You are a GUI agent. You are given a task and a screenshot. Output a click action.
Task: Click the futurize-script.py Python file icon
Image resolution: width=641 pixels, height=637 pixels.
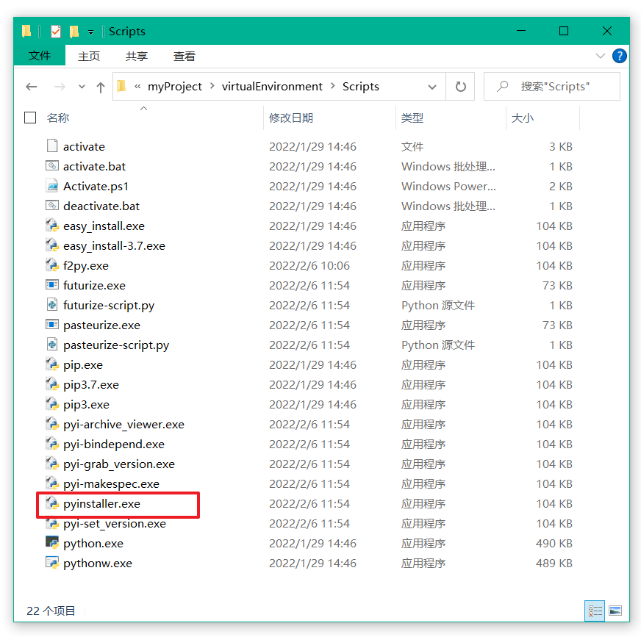click(52, 304)
